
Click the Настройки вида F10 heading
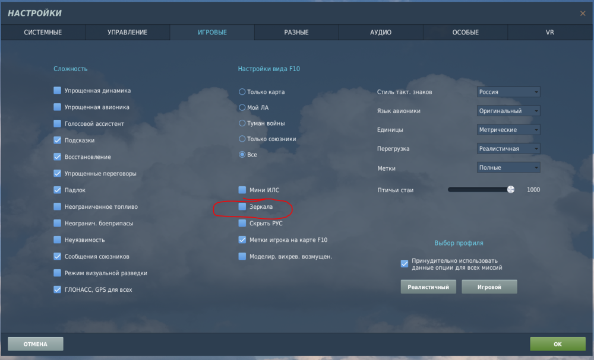pyautogui.click(x=269, y=69)
